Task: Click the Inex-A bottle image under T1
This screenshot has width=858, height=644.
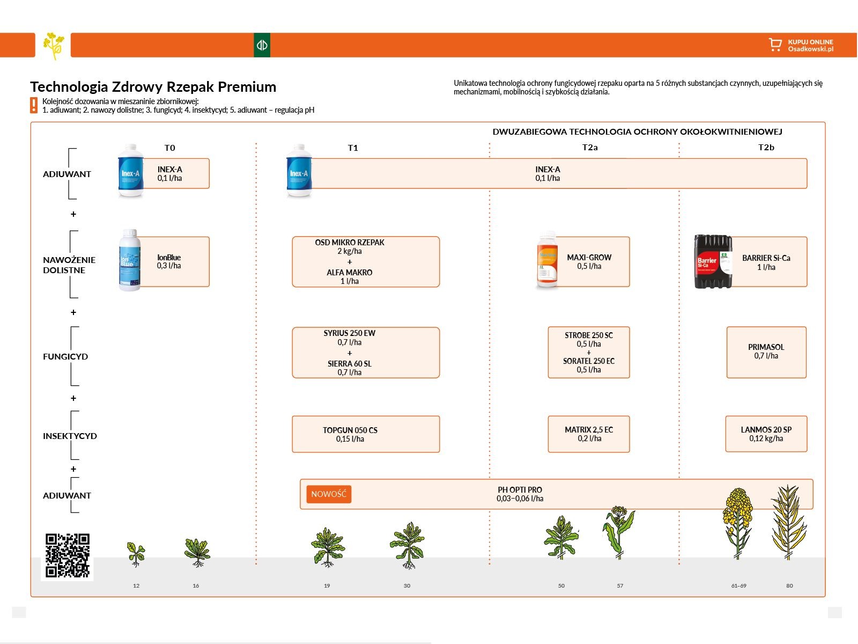Action: [x=299, y=171]
